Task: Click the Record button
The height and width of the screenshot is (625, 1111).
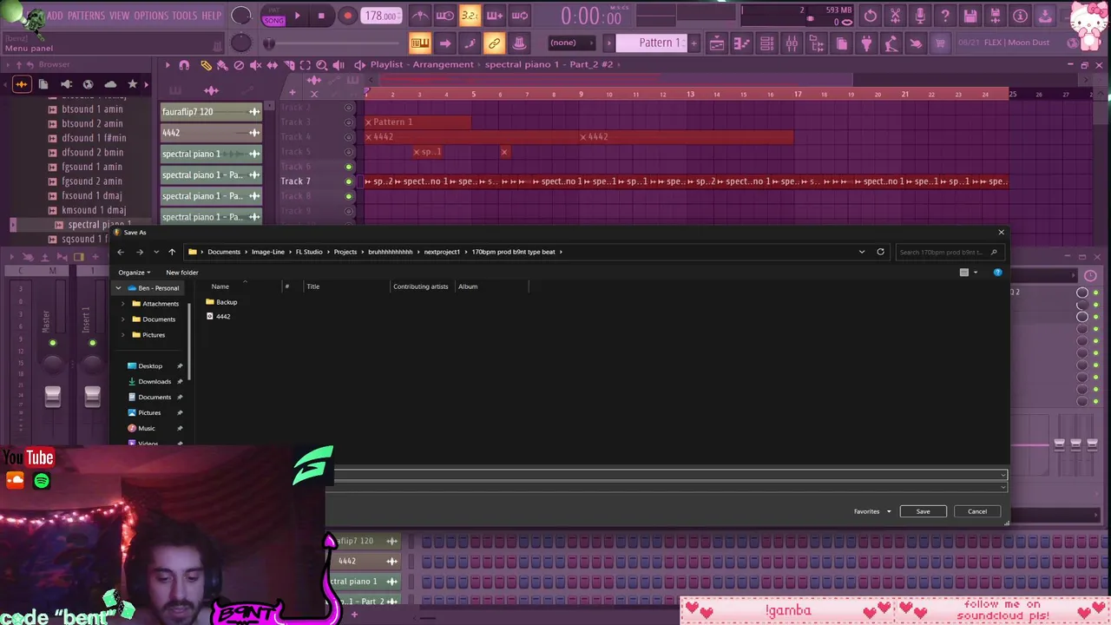Action: (347, 16)
